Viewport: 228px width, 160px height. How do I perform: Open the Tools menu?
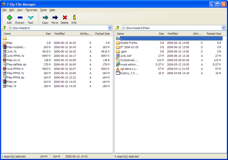[43, 10]
